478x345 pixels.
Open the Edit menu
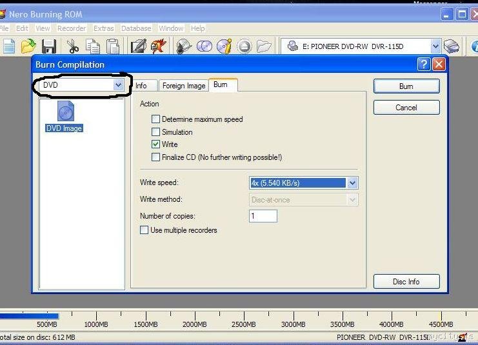pyautogui.click(x=22, y=28)
